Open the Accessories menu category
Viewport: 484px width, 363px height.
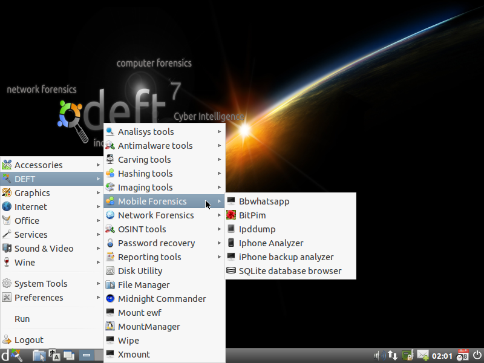coord(39,165)
